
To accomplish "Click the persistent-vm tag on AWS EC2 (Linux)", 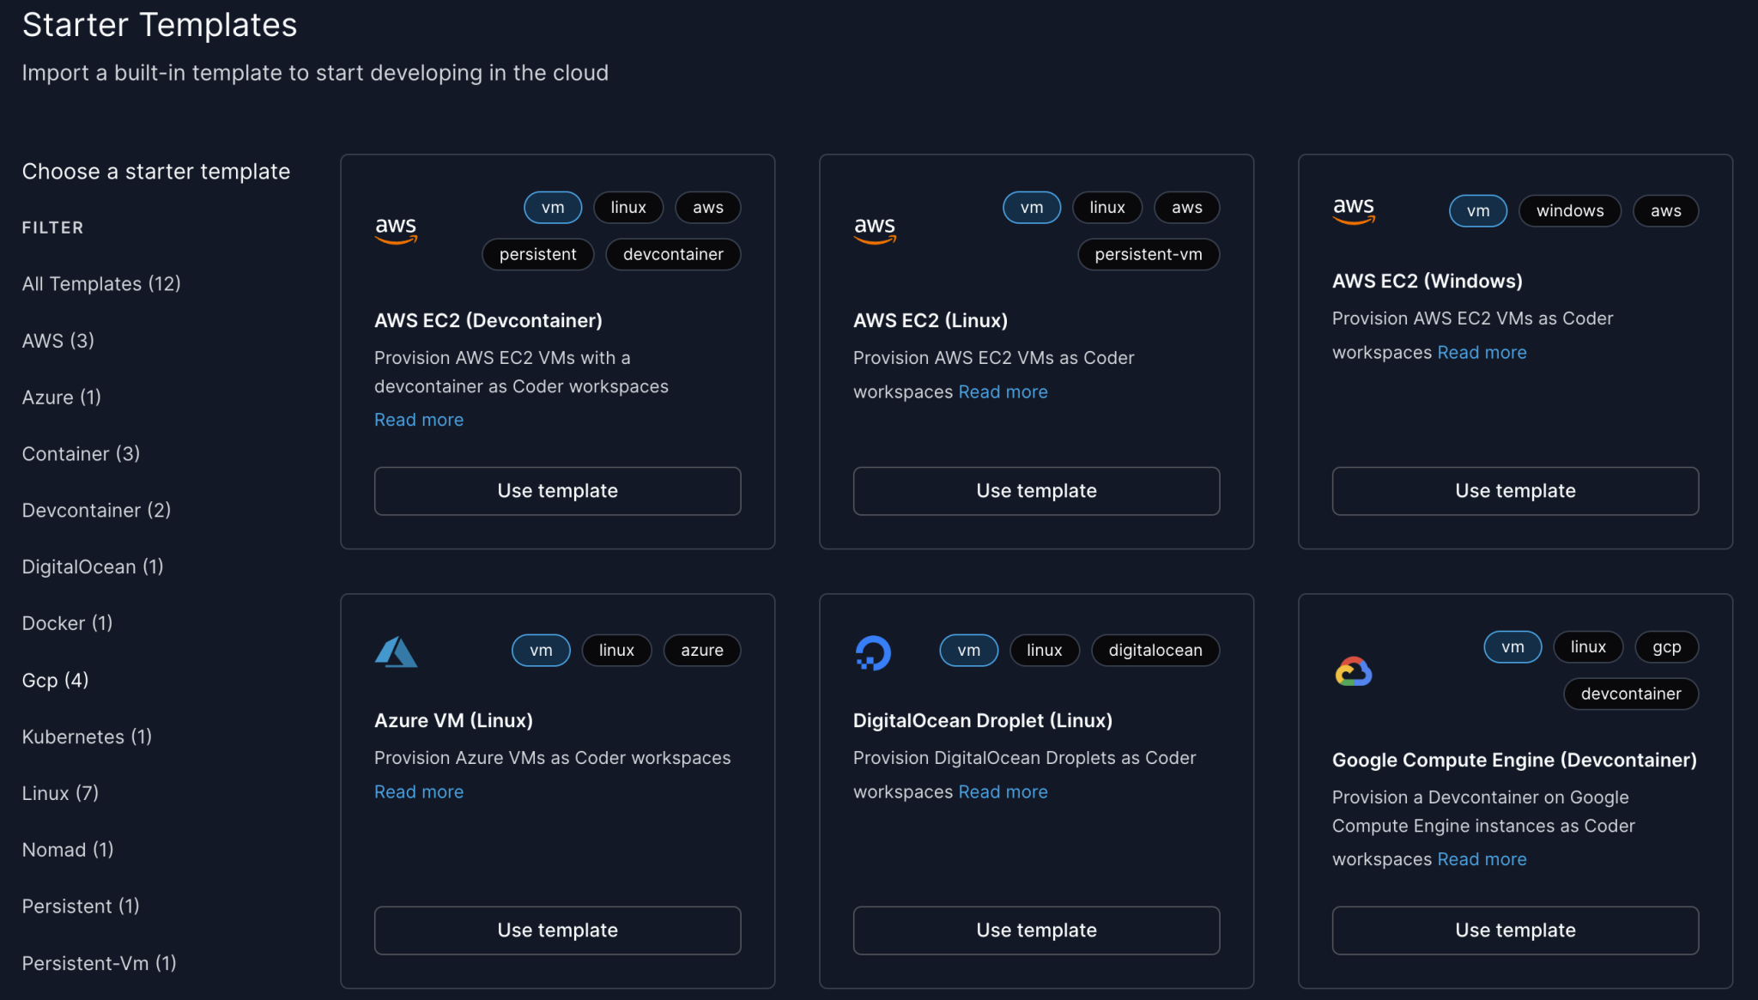I will point(1148,254).
